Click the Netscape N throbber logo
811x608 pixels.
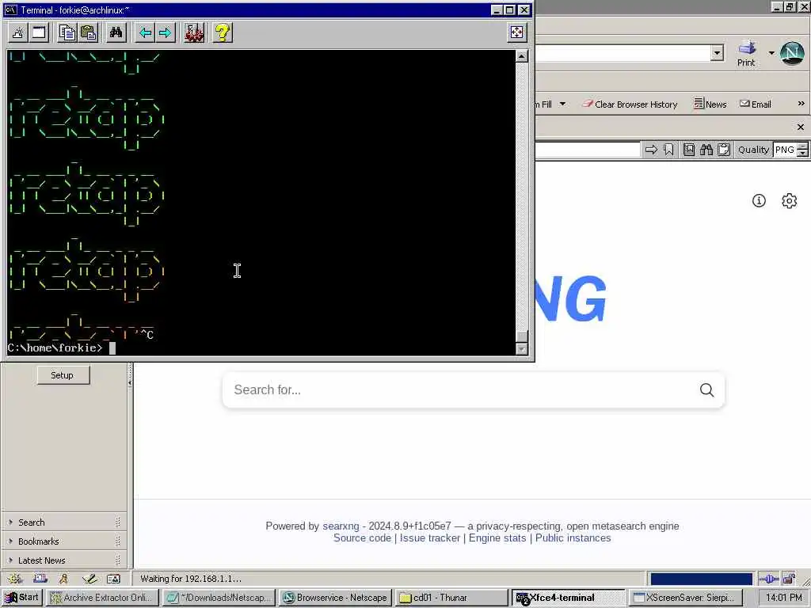792,53
